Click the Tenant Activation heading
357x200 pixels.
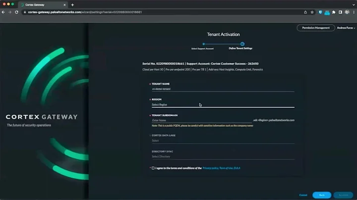pos(223,34)
